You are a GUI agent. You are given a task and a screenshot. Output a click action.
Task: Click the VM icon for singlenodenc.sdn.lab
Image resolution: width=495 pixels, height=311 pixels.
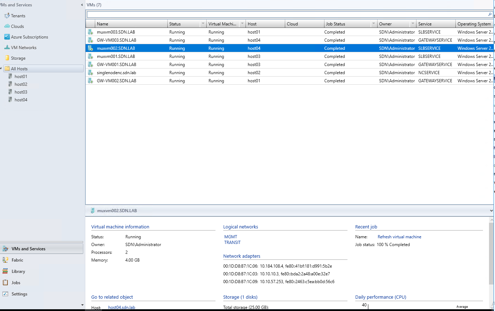click(91, 72)
